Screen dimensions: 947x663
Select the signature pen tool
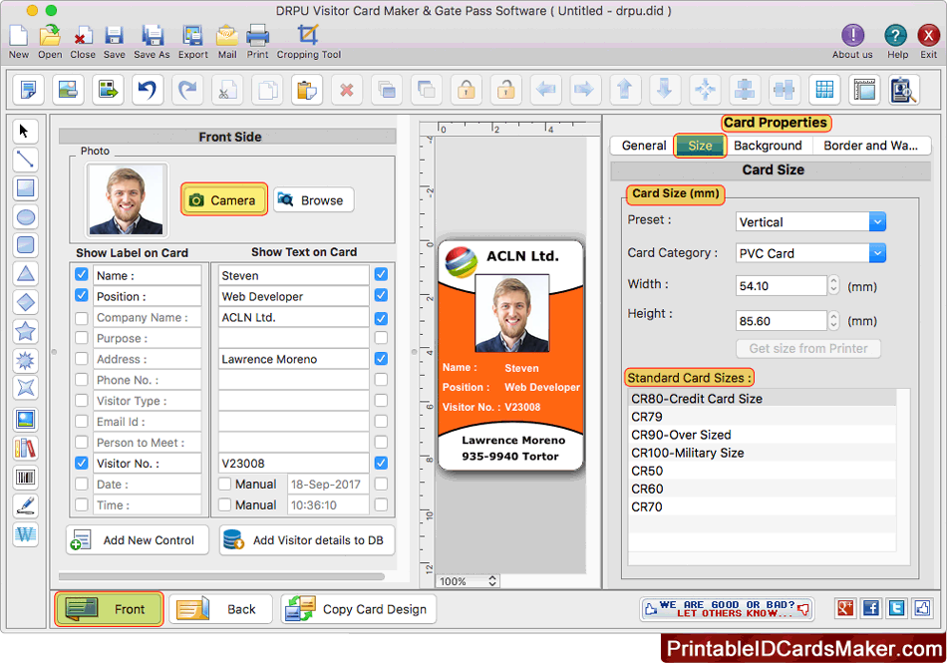click(x=25, y=506)
